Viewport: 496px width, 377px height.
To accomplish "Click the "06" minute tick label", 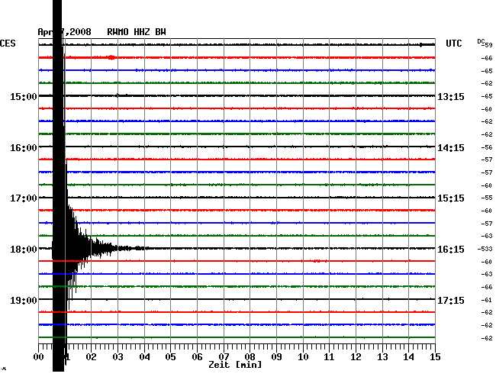I will pos(197,357).
